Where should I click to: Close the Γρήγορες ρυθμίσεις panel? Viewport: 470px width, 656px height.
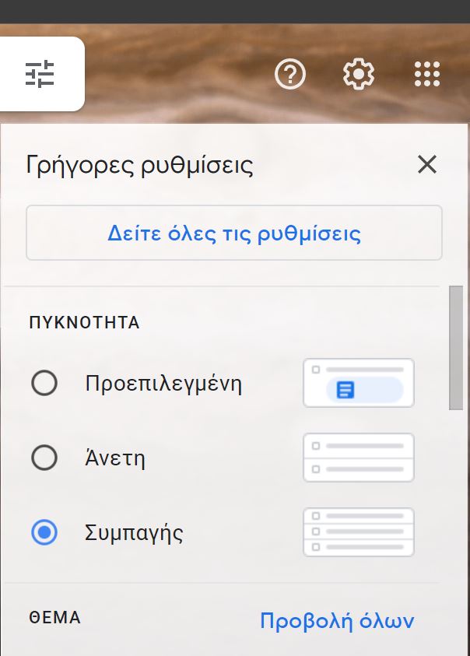(x=427, y=164)
